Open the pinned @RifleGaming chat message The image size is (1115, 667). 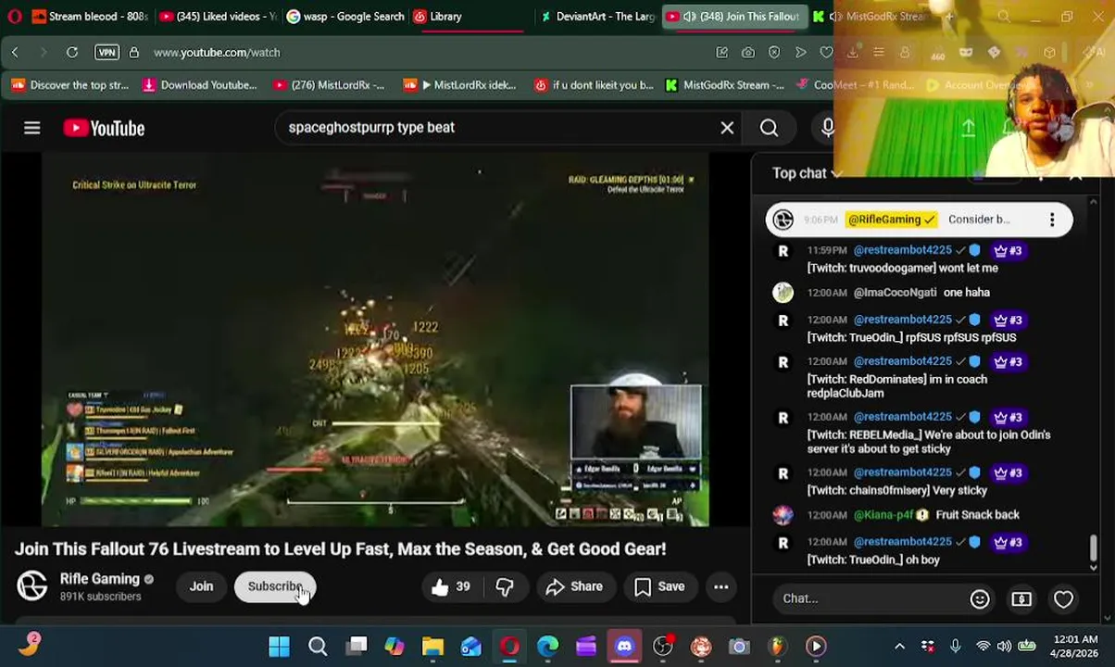(x=919, y=220)
